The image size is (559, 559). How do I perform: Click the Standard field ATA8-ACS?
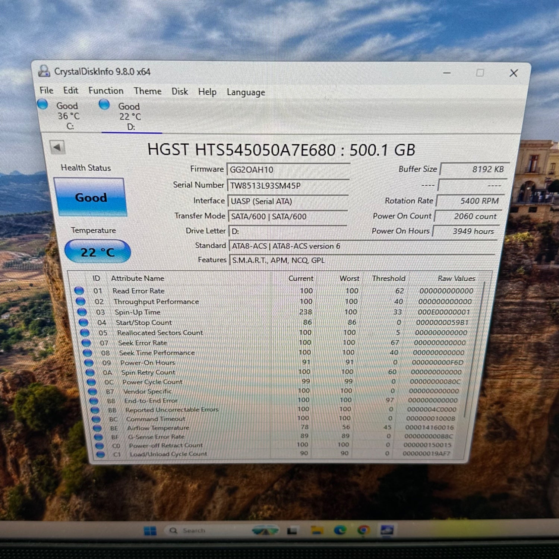(x=363, y=246)
